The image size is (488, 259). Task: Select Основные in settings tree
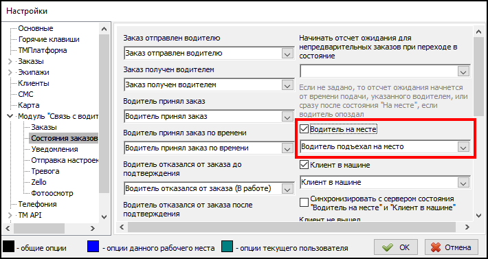tap(36, 29)
